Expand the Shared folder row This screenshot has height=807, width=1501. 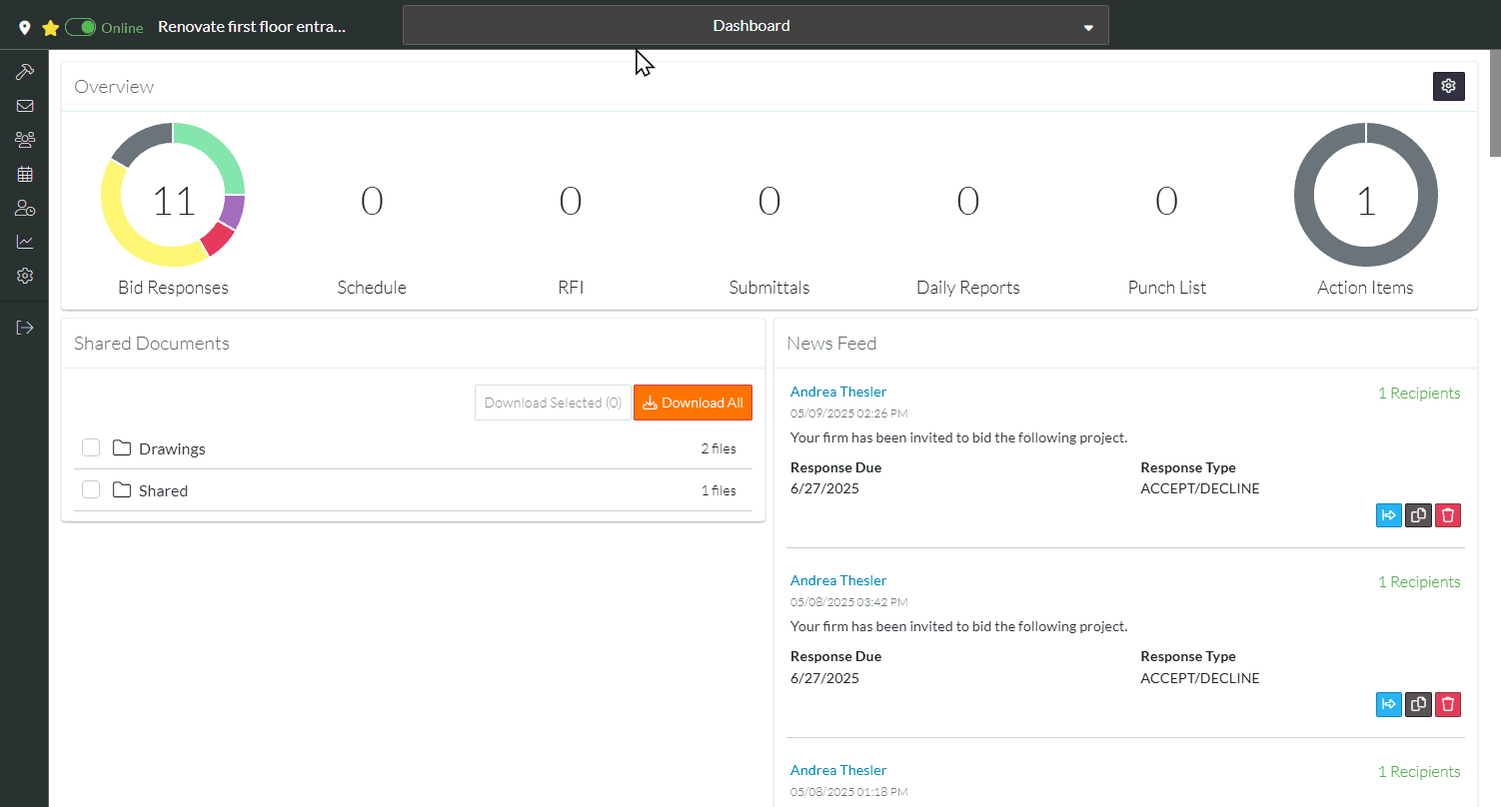[163, 490]
